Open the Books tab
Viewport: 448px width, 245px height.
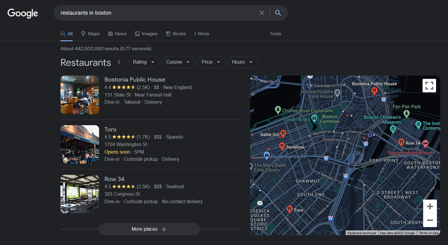tap(176, 34)
